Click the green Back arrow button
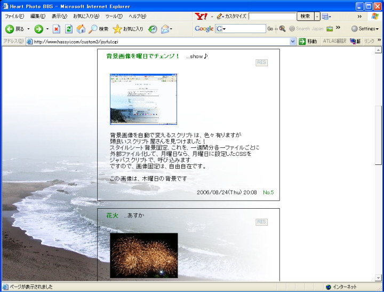384x292 pixels. 10,29
